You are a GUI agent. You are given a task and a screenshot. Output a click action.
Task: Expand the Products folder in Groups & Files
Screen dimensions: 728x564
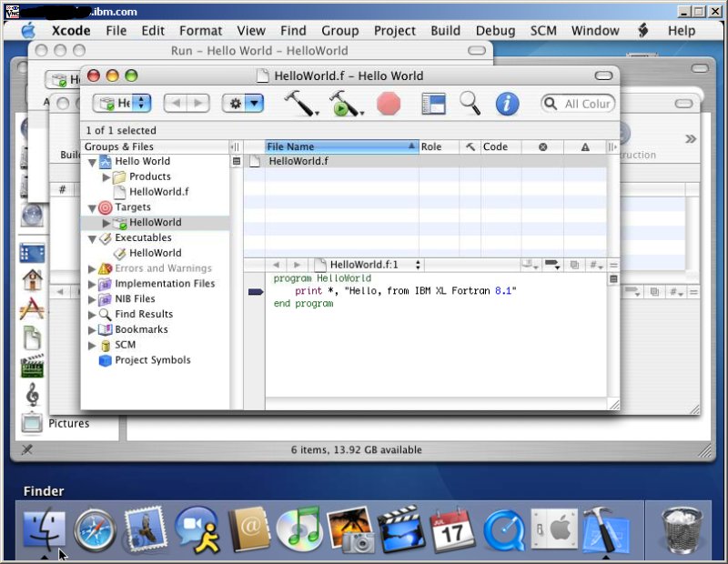tap(106, 177)
